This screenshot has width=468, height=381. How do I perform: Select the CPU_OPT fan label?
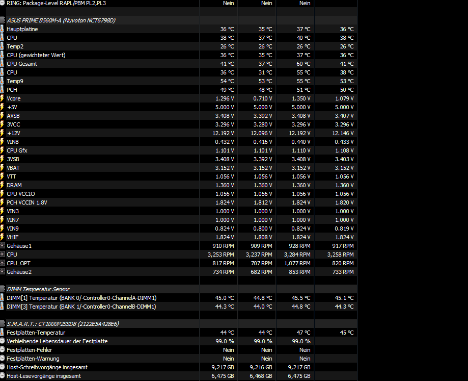[x=18, y=263]
